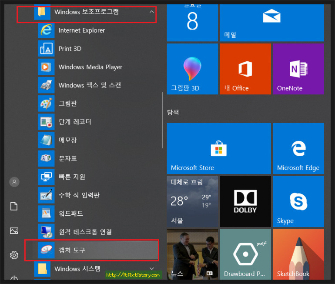Open the Dolby tile
Viewport: 335px width, 284px height.
pyautogui.click(x=245, y=201)
